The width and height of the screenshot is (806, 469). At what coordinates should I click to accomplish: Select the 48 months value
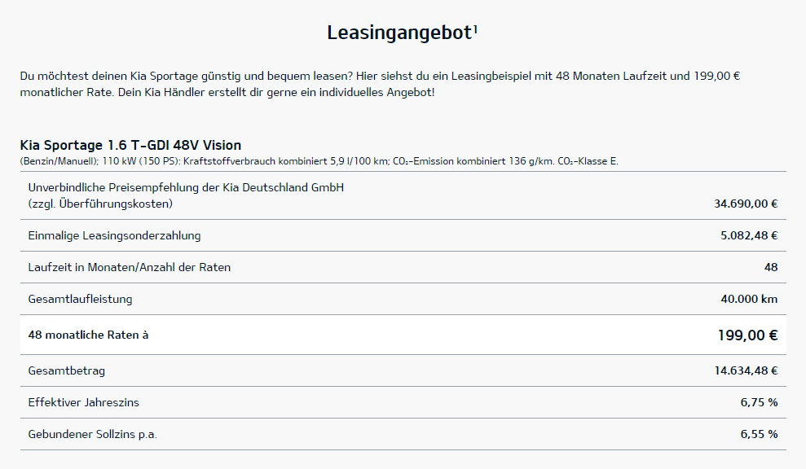coord(771,267)
